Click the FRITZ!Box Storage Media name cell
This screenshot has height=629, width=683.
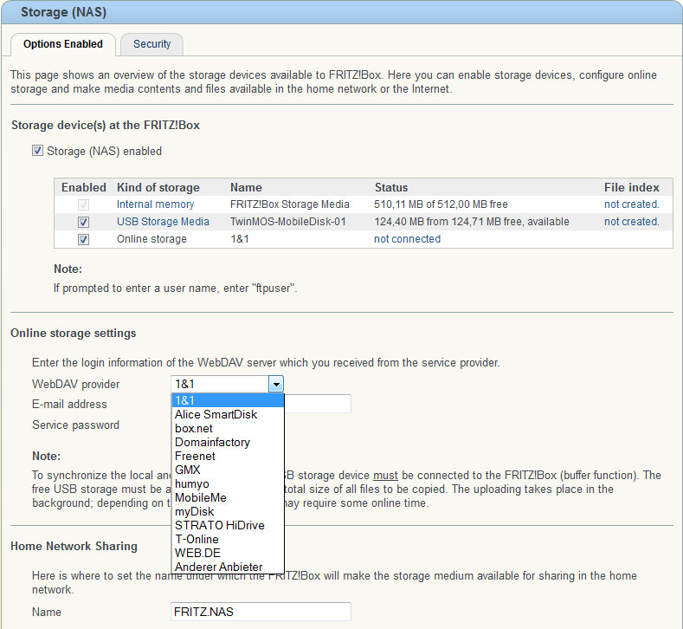click(x=290, y=204)
